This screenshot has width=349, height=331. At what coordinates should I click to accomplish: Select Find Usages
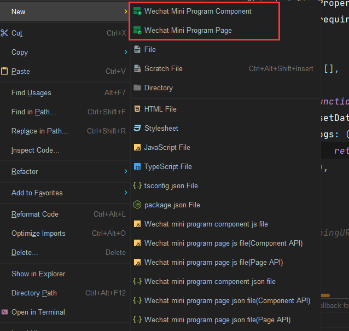click(65, 92)
